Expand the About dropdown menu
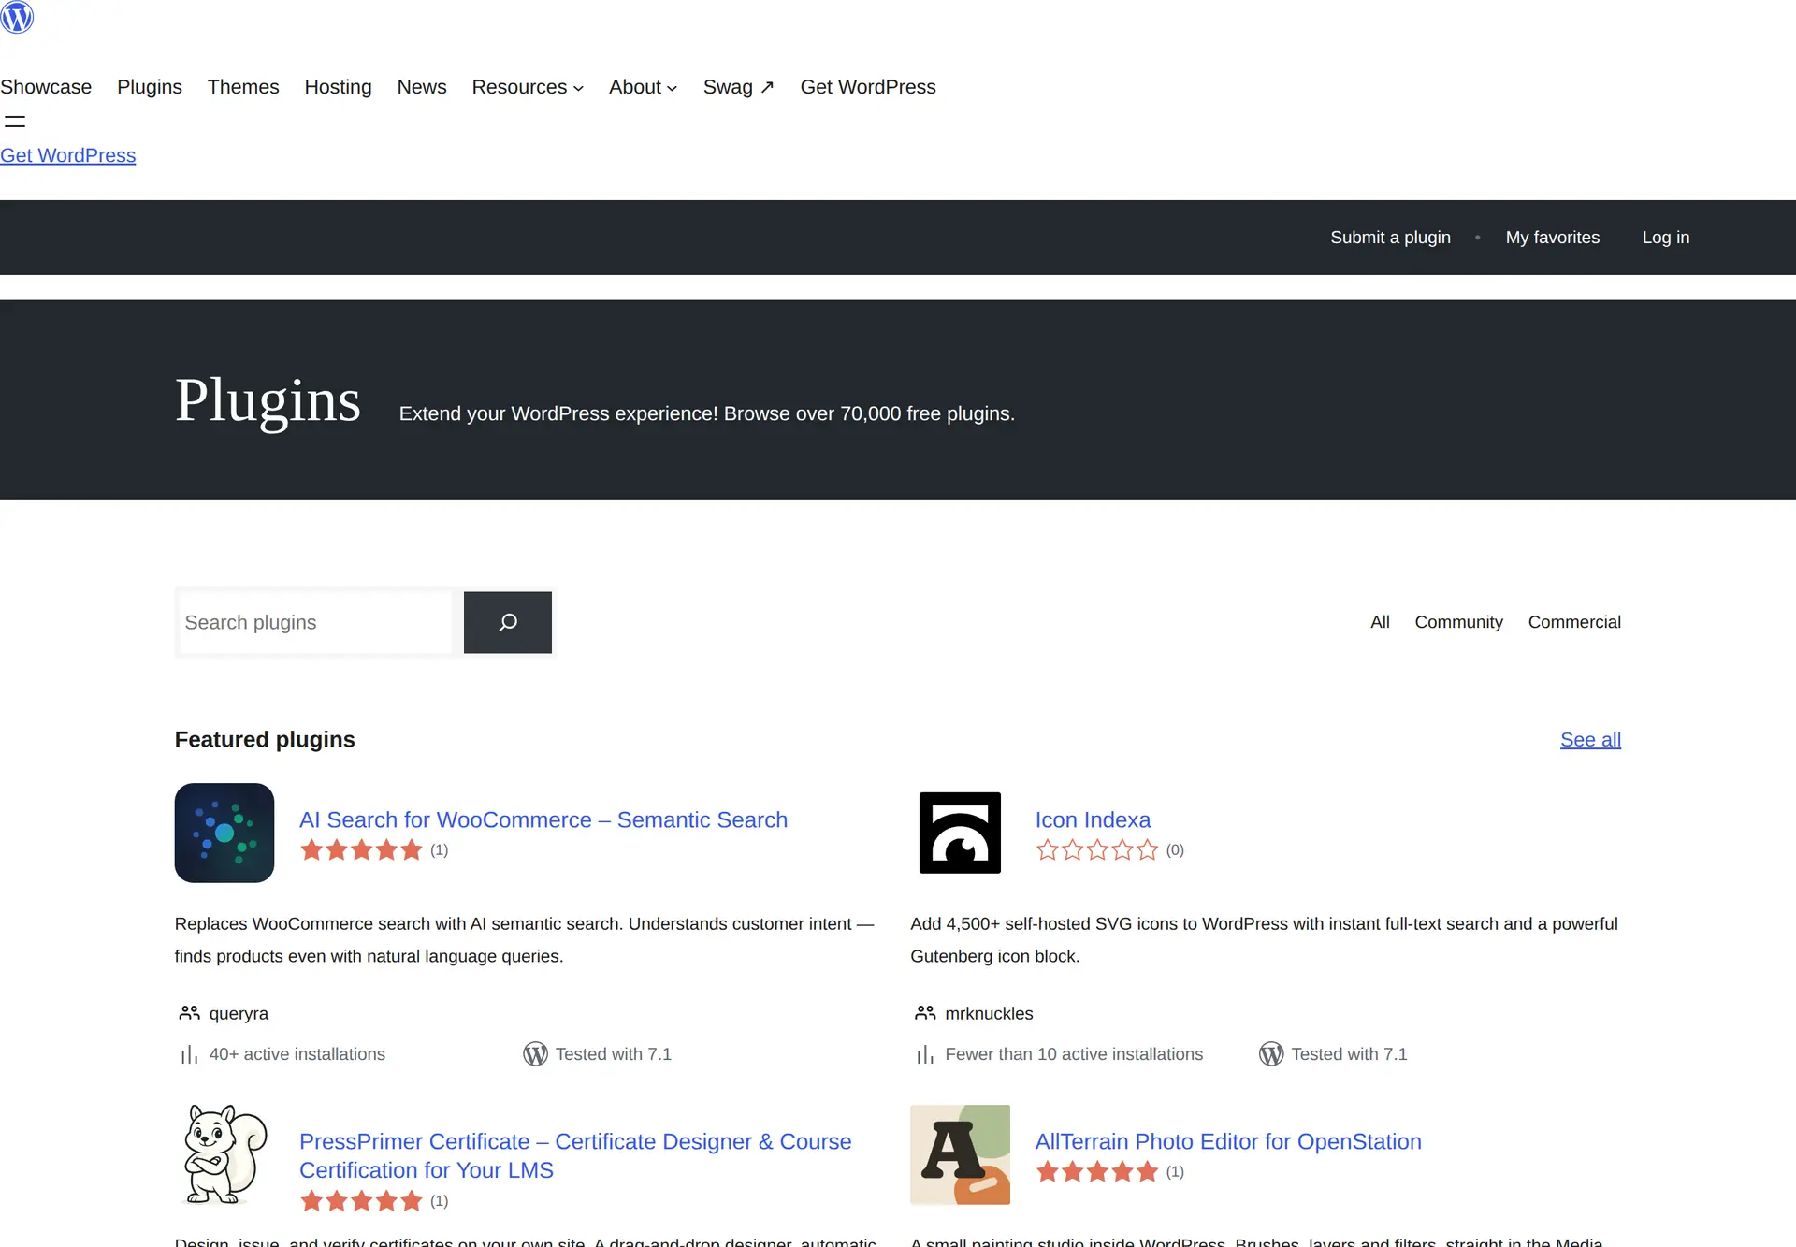The height and width of the screenshot is (1247, 1796). [x=644, y=87]
